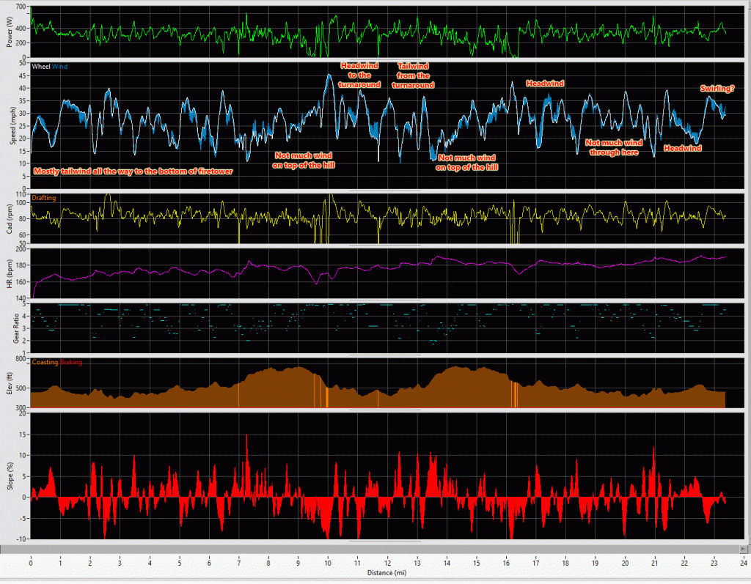Click the 'Tailwind from the turnaround' annotation
This screenshot has width=751, height=584.
[x=413, y=75]
